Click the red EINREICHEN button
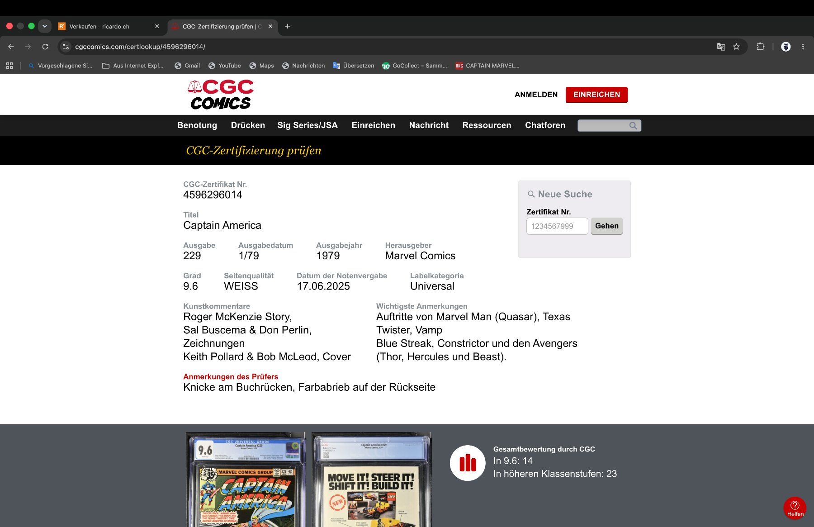The image size is (814, 527). click(596, 95)
